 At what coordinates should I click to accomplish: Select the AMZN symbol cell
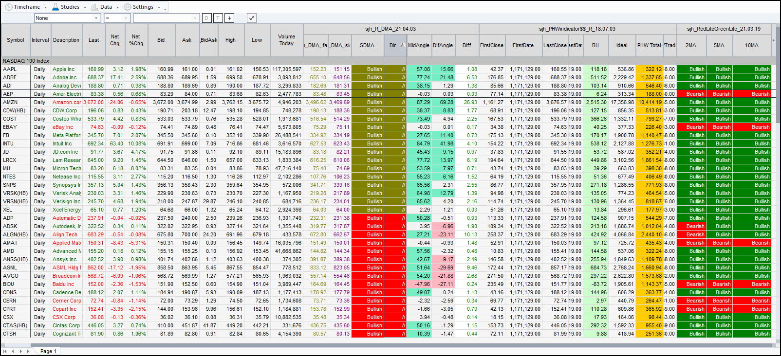[16, 102]
